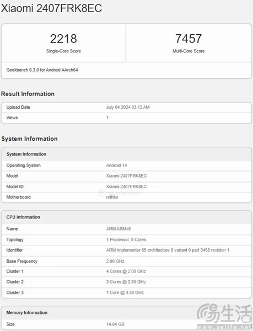Select 3 Cores @ 2.85 GHz value
Image resolution: width=253 pixels, height=331 pixels.
click(126, 282)
